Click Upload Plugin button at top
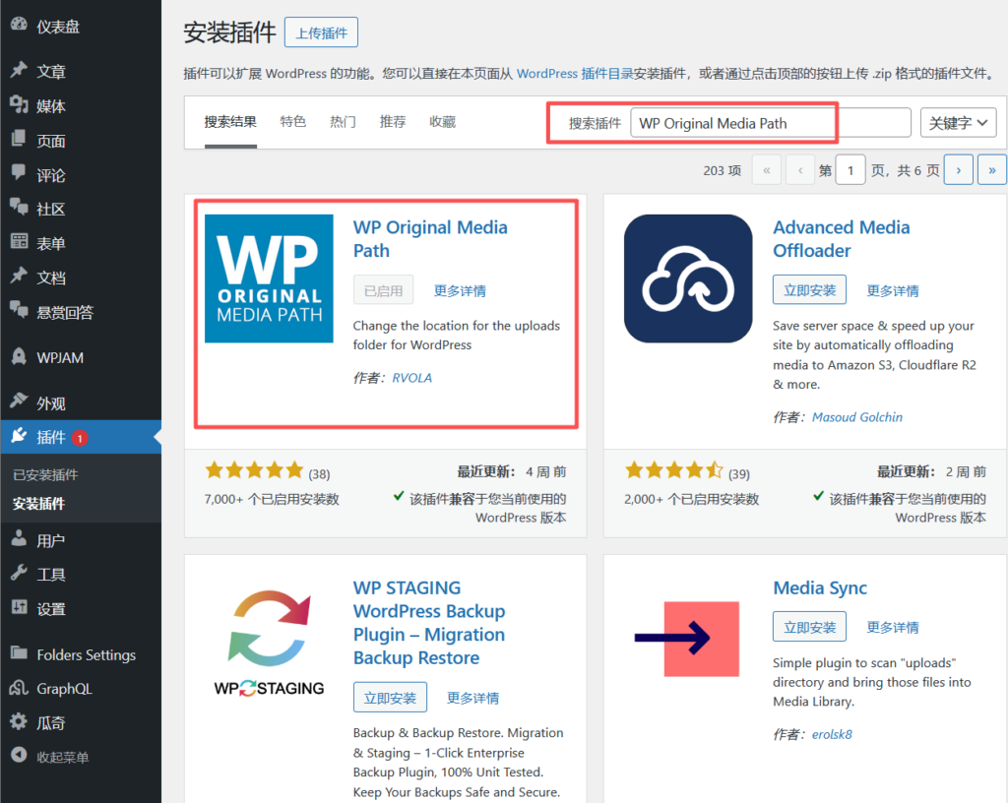The height and width of the screenshot is (803, 1008). tap(321, 32)
